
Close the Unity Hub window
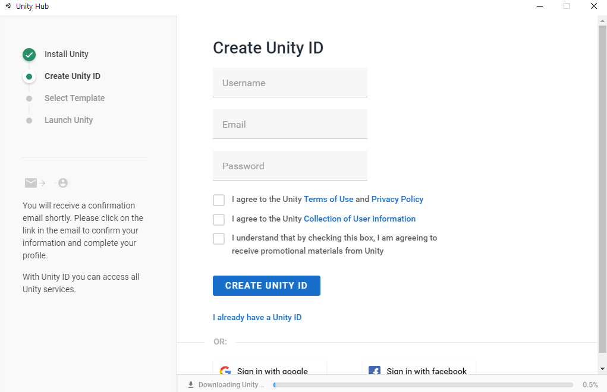pos(593,6)
